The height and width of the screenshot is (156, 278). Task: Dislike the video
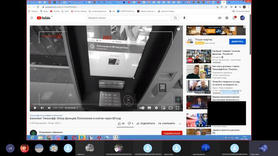(130, 123)
